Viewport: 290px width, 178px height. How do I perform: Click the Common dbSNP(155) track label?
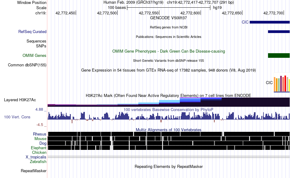[27, 65]
